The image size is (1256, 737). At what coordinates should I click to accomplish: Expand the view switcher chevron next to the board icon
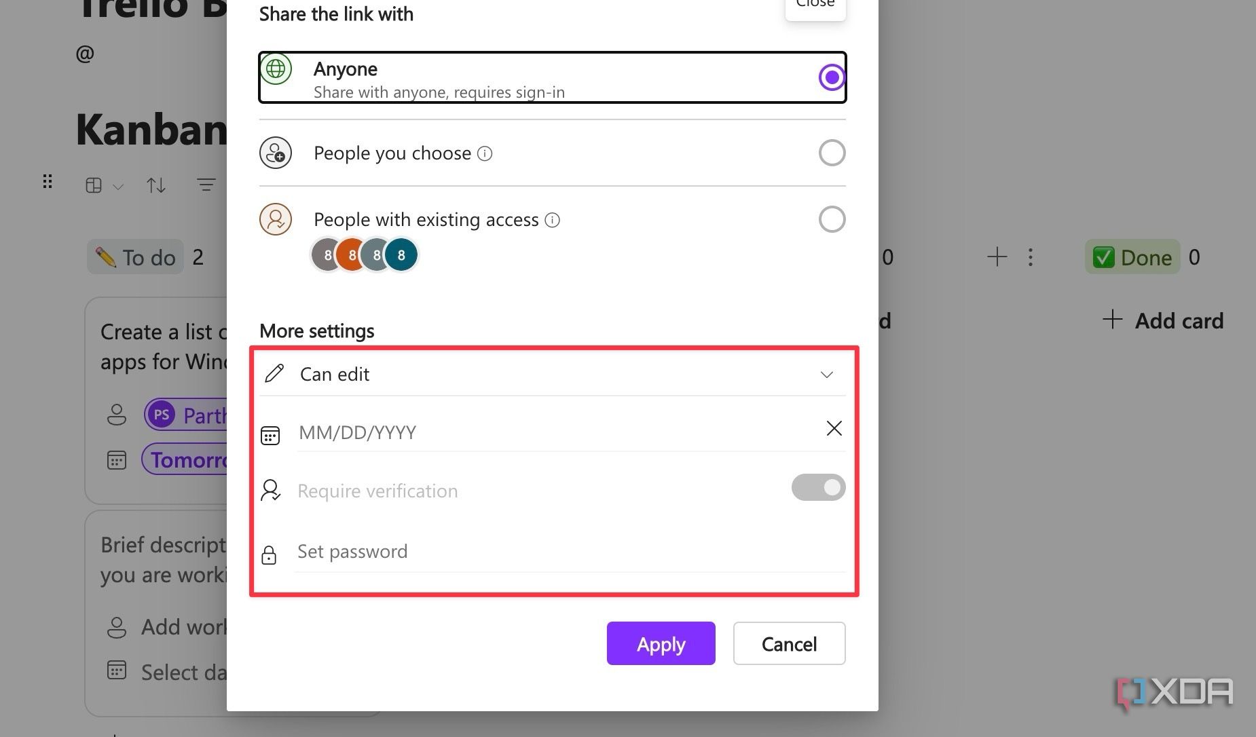pyautogui.click(x=117, y=186)
